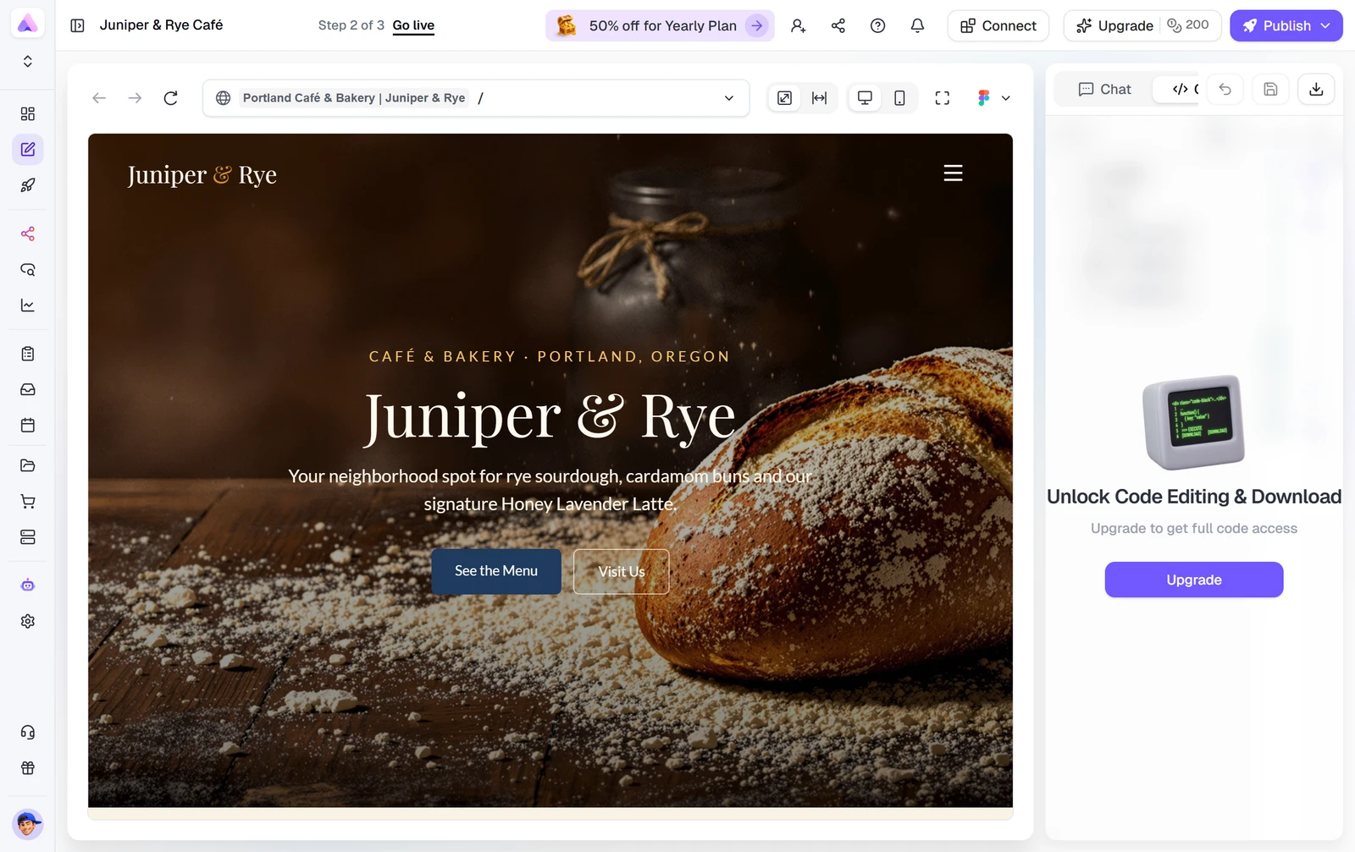This screenshot has width=1355, height=852.
Task: Expand the workspace switcher chevrons
Action: pyautogui.click(x=28, y=62)
